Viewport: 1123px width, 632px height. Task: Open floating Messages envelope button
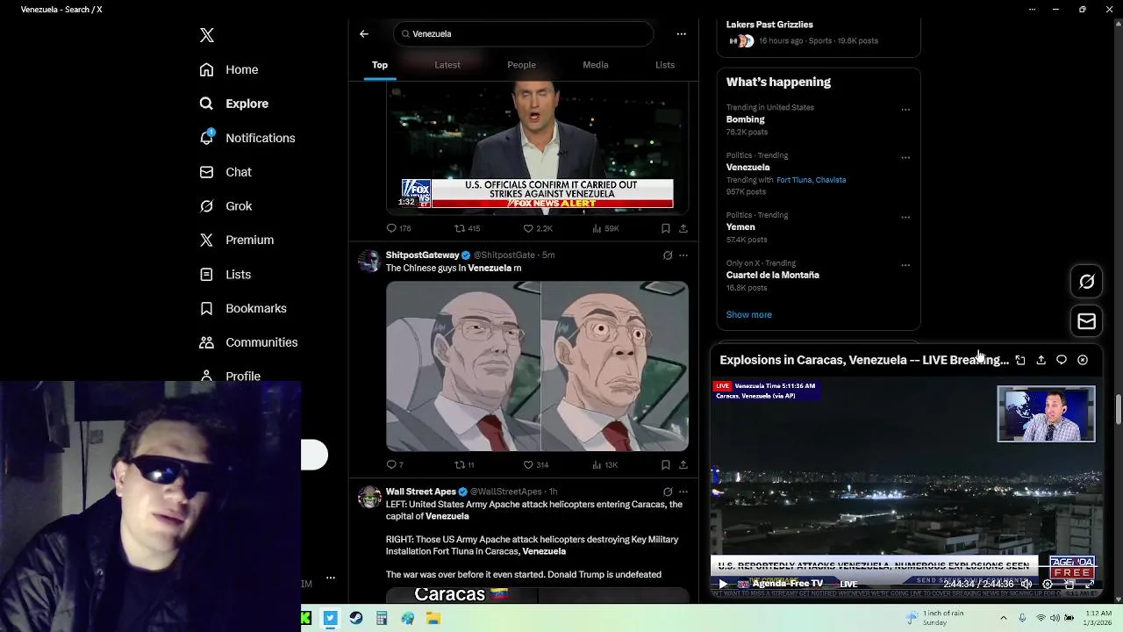point(1087,321)
